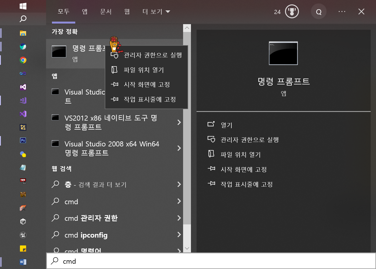Launch Photoshop from the taskbar
The image size is (376, 269).
[x=23, y=141]
